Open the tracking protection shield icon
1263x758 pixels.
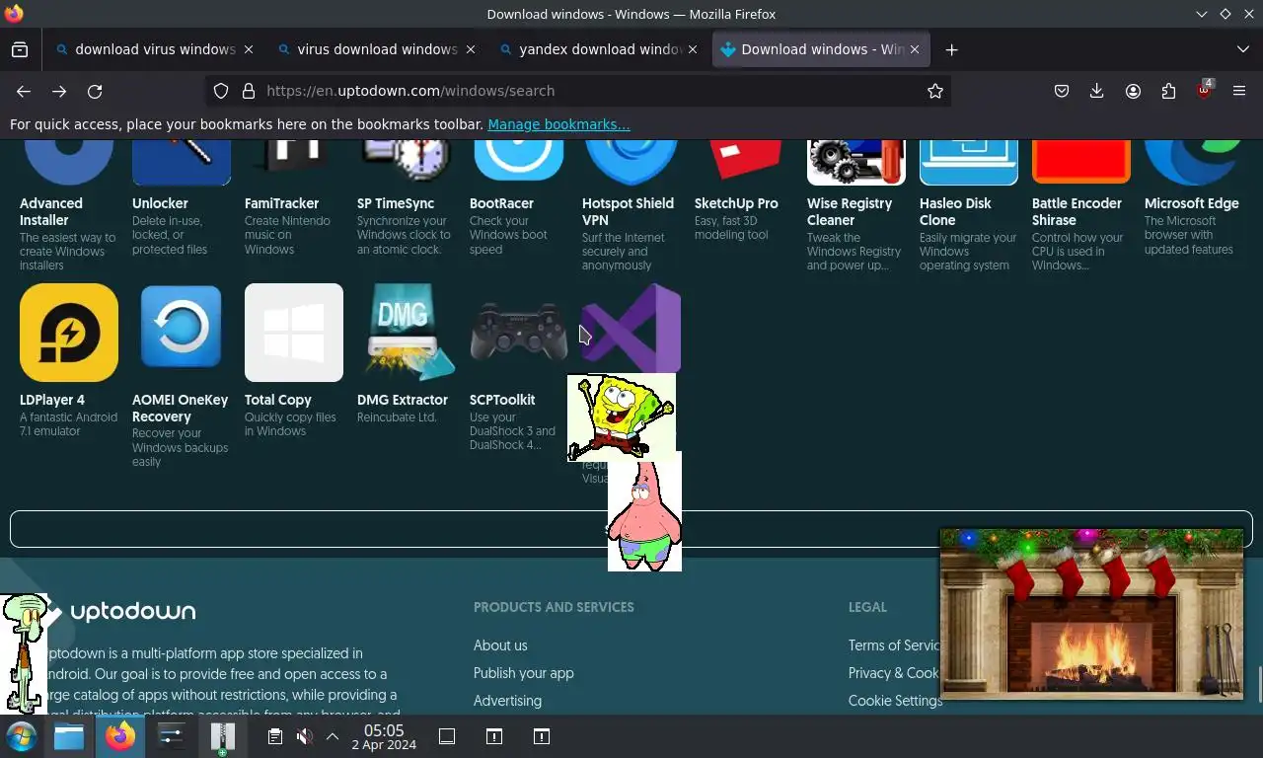pos(221,91)
